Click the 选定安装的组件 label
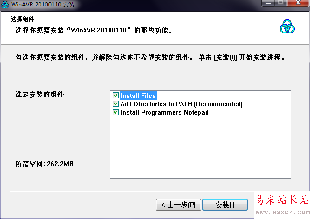Image resolution: width=310 pixels, height=219 pixels. point(41,94)
